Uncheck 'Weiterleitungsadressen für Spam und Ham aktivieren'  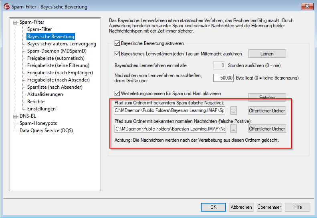pos(117,93)
